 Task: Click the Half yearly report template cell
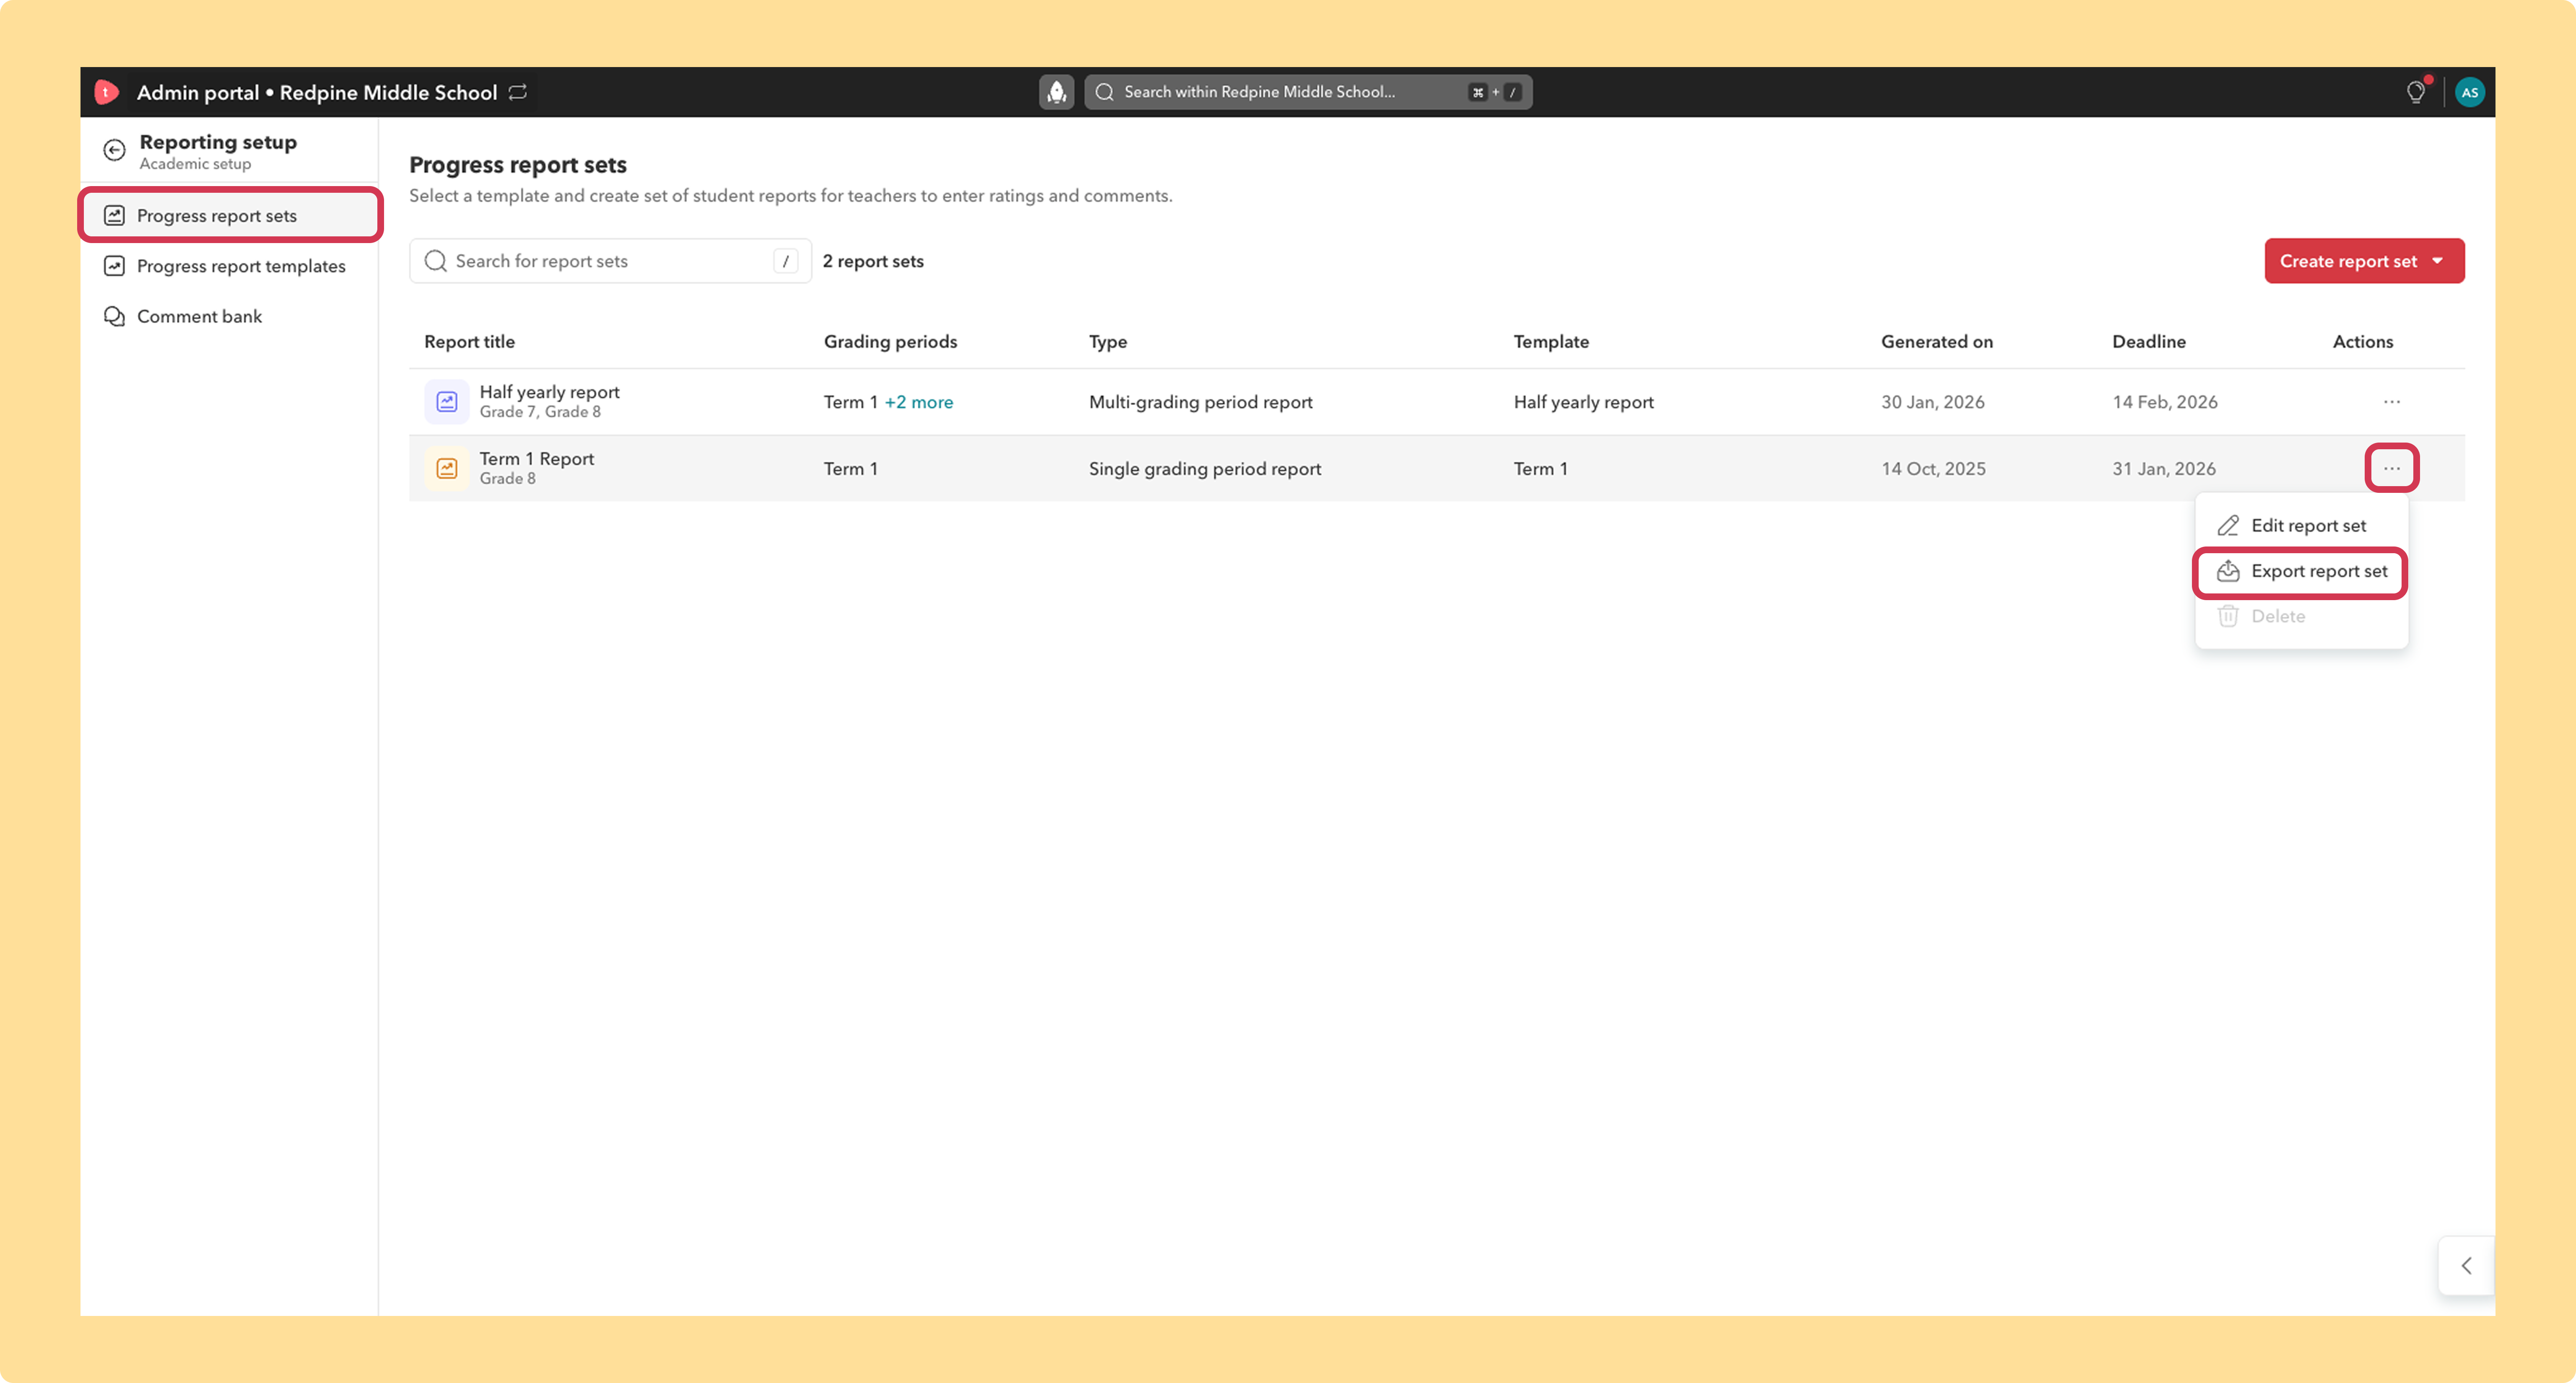[x=1583, y=402]
